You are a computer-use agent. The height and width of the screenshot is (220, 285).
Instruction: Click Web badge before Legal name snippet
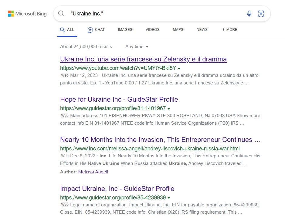(x=65, y=205)
